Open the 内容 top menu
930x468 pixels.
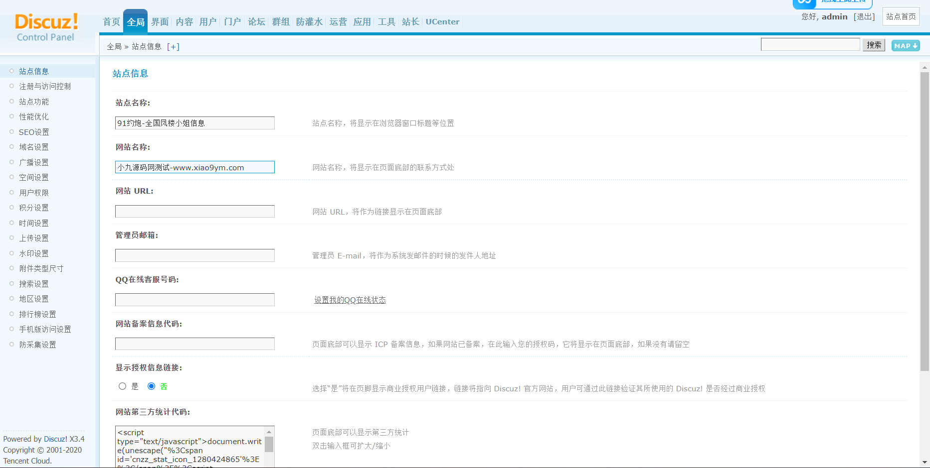tap(184, 22)
